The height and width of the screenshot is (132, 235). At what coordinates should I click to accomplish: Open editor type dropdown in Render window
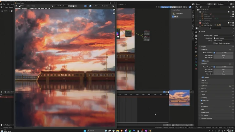16,6
